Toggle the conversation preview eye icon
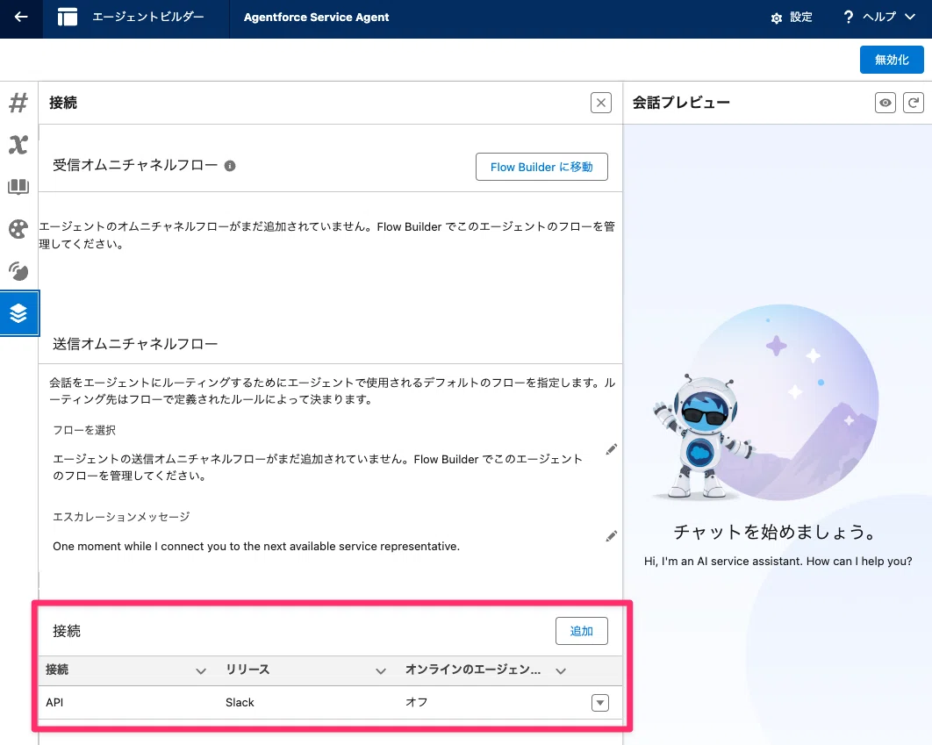932x745 pixels. 885,103
